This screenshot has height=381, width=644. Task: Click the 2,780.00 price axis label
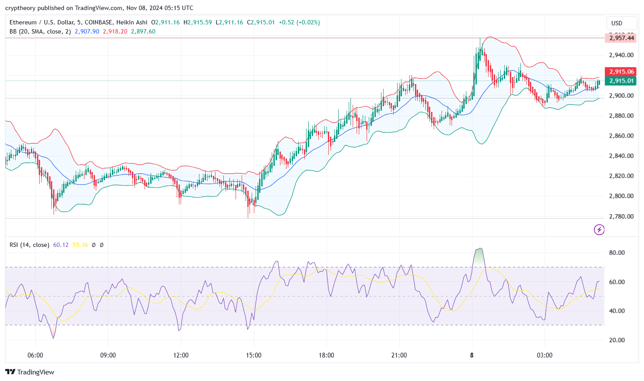point(621,216)
